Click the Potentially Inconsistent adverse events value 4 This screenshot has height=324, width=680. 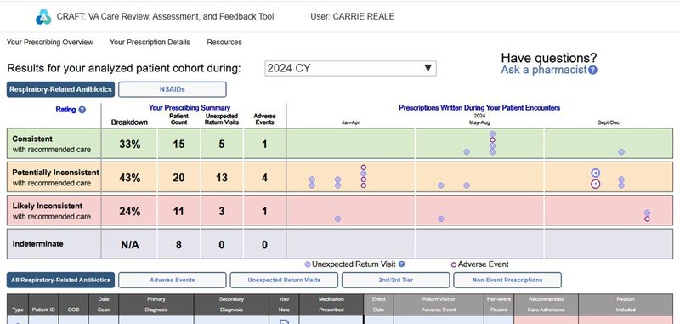tap(264, 178)
